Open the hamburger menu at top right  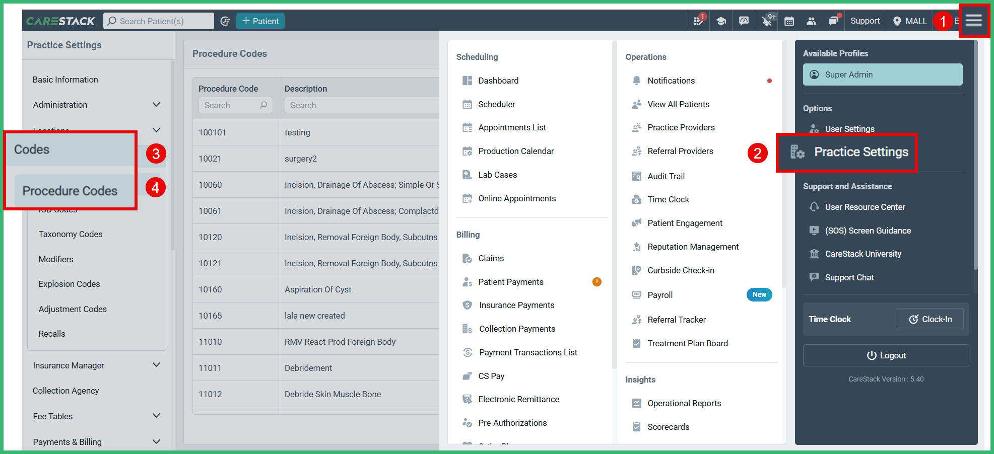click(973, 21)
